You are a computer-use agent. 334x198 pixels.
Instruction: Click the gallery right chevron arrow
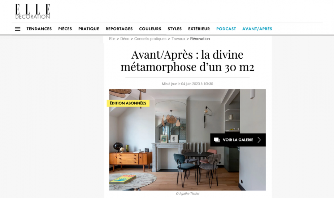(x=259, y=140)
